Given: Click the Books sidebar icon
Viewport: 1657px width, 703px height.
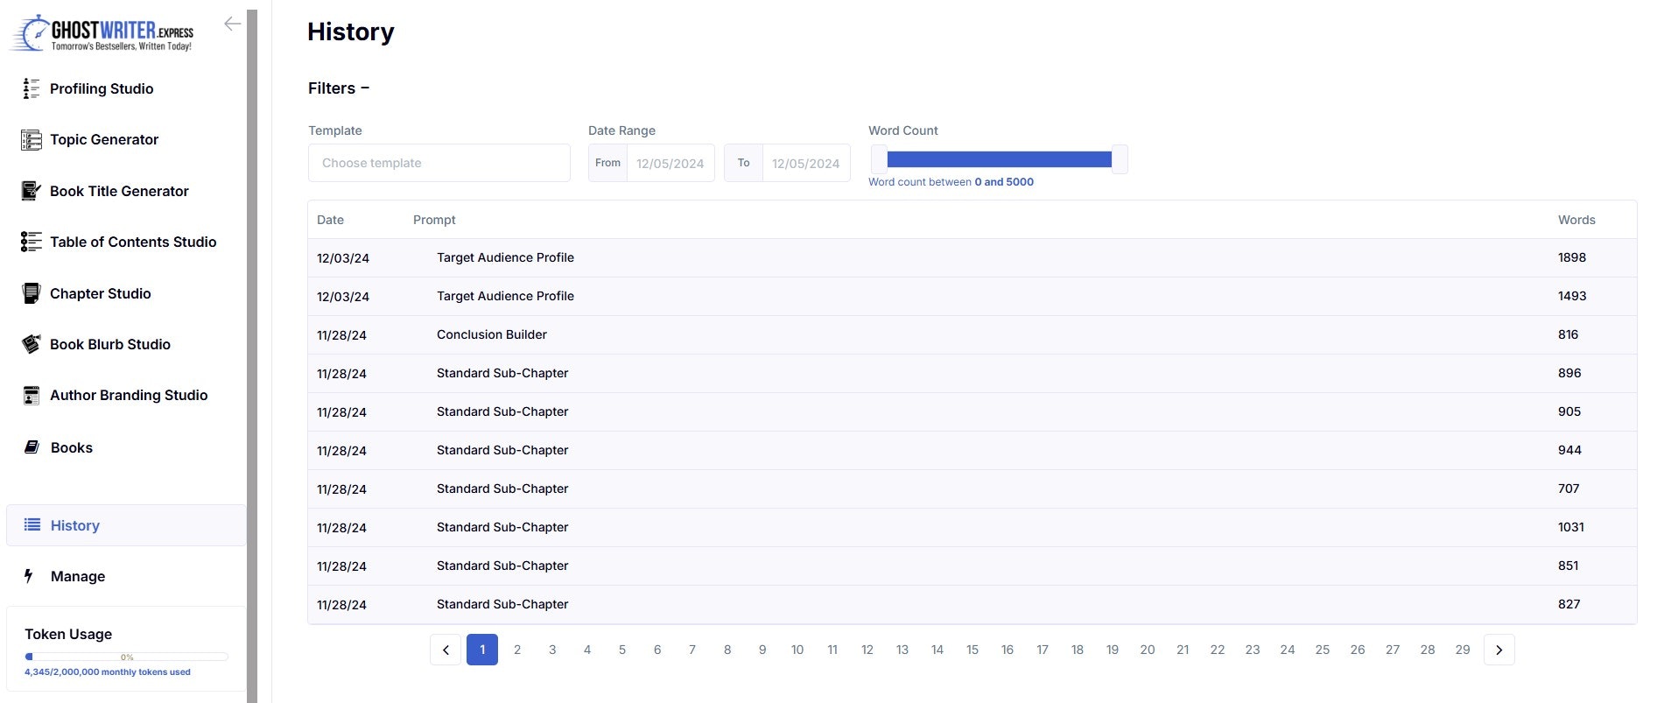Looking at the screenshot, I should coord(32,447).
